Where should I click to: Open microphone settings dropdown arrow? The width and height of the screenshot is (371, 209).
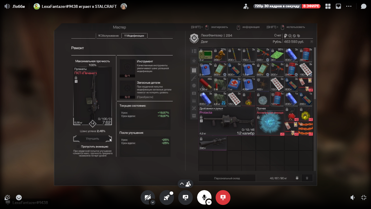click(x=209, y=202)
